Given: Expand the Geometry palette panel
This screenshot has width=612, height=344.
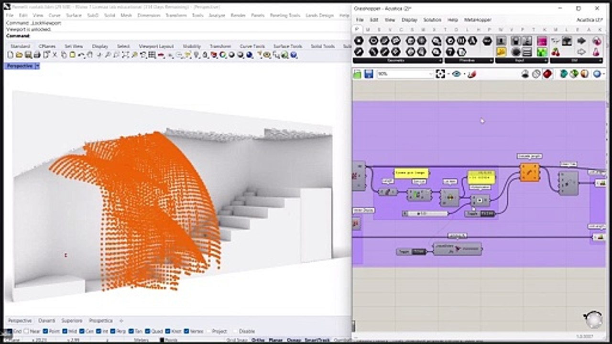Looking at the screenshot, I should tap(439, 61).
